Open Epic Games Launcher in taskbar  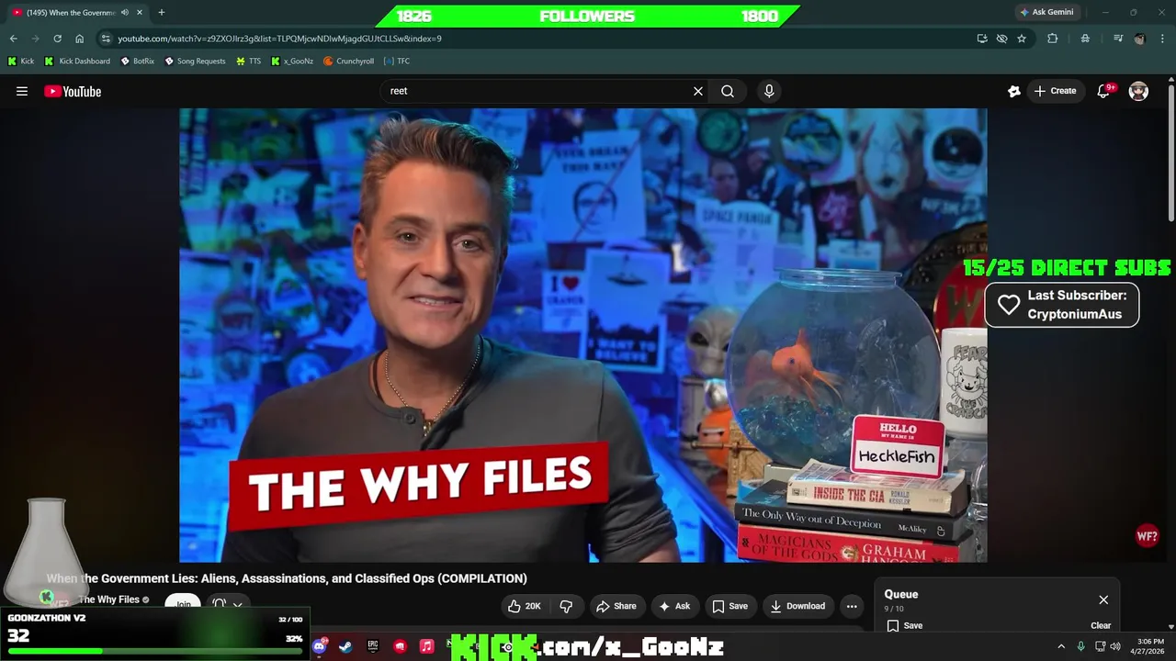373,646
